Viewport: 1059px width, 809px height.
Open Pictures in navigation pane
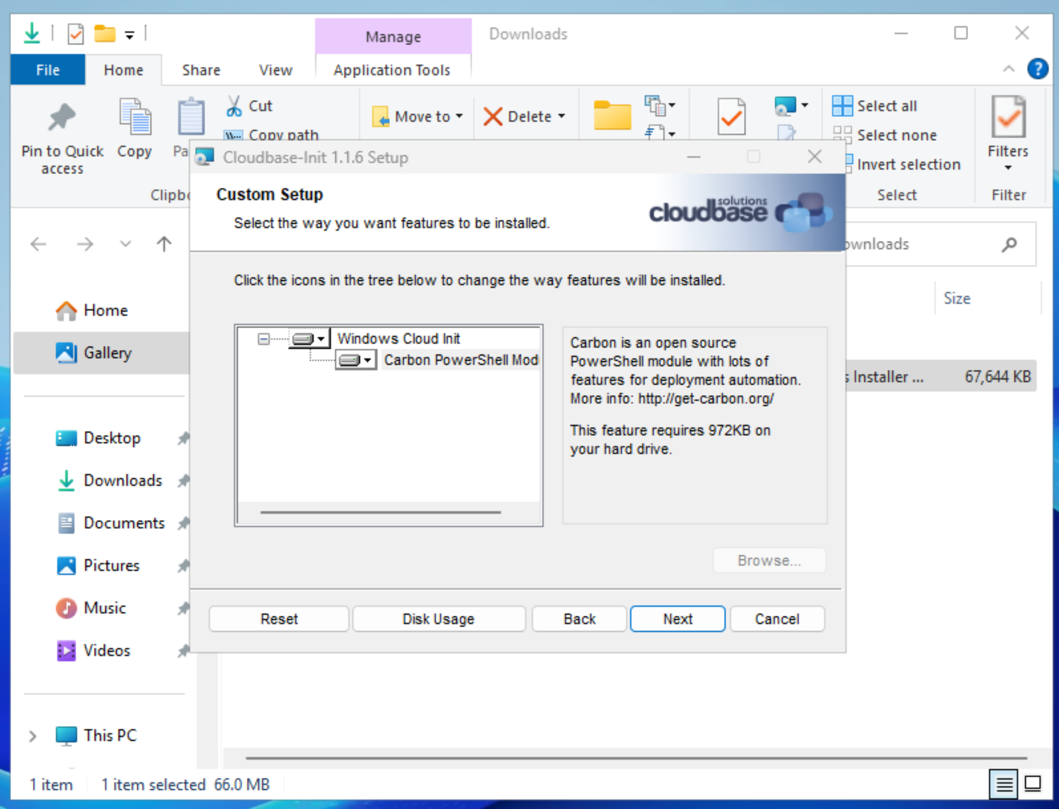coord(98,565)
